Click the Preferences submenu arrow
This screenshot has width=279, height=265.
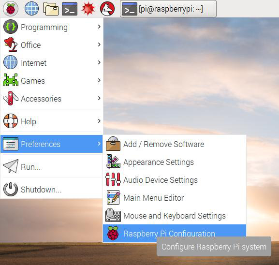pyautogui.click(x=99, y=144)
